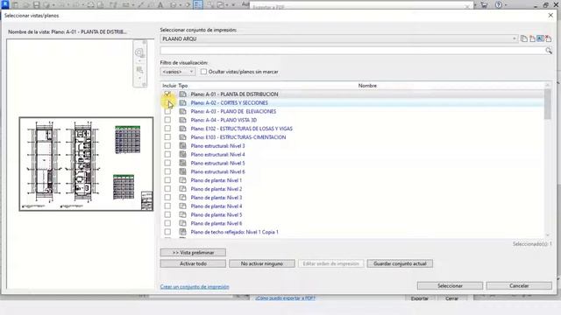This screenshot has height=315, width=561.
Task: Click the view list vertical scrollbar thumb
Action: pyautogui.click(x=547, y=104)
